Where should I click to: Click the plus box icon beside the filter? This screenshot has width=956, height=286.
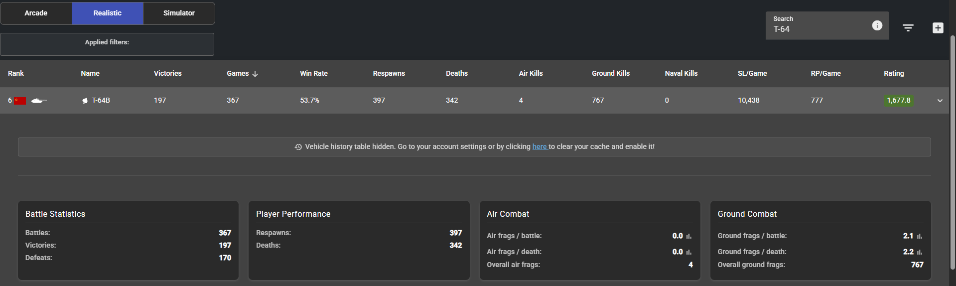point(938,28)
